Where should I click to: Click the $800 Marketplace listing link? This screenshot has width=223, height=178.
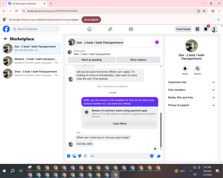tap(92, 54)
